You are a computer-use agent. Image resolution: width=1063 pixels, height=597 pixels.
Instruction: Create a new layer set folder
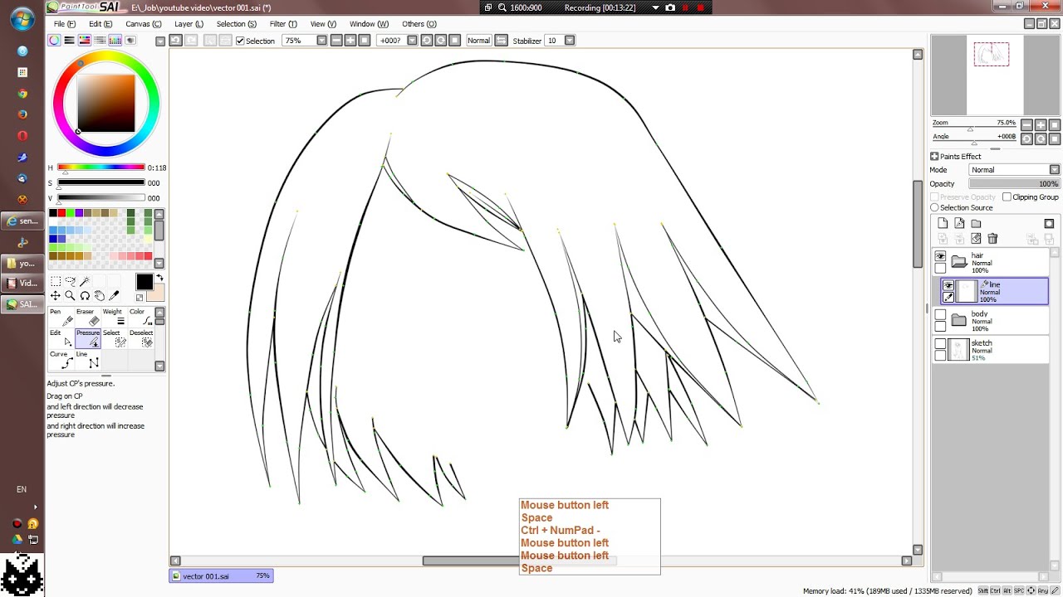[x=976, y=223]
